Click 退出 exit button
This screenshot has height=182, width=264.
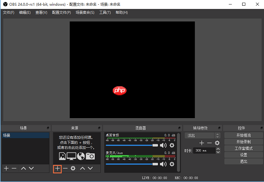[x=244, y=162]
